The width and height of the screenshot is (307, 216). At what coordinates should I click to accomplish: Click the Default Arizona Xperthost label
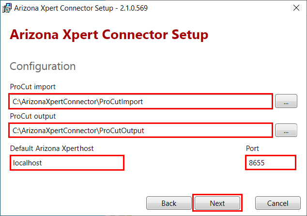click(52, 148)
